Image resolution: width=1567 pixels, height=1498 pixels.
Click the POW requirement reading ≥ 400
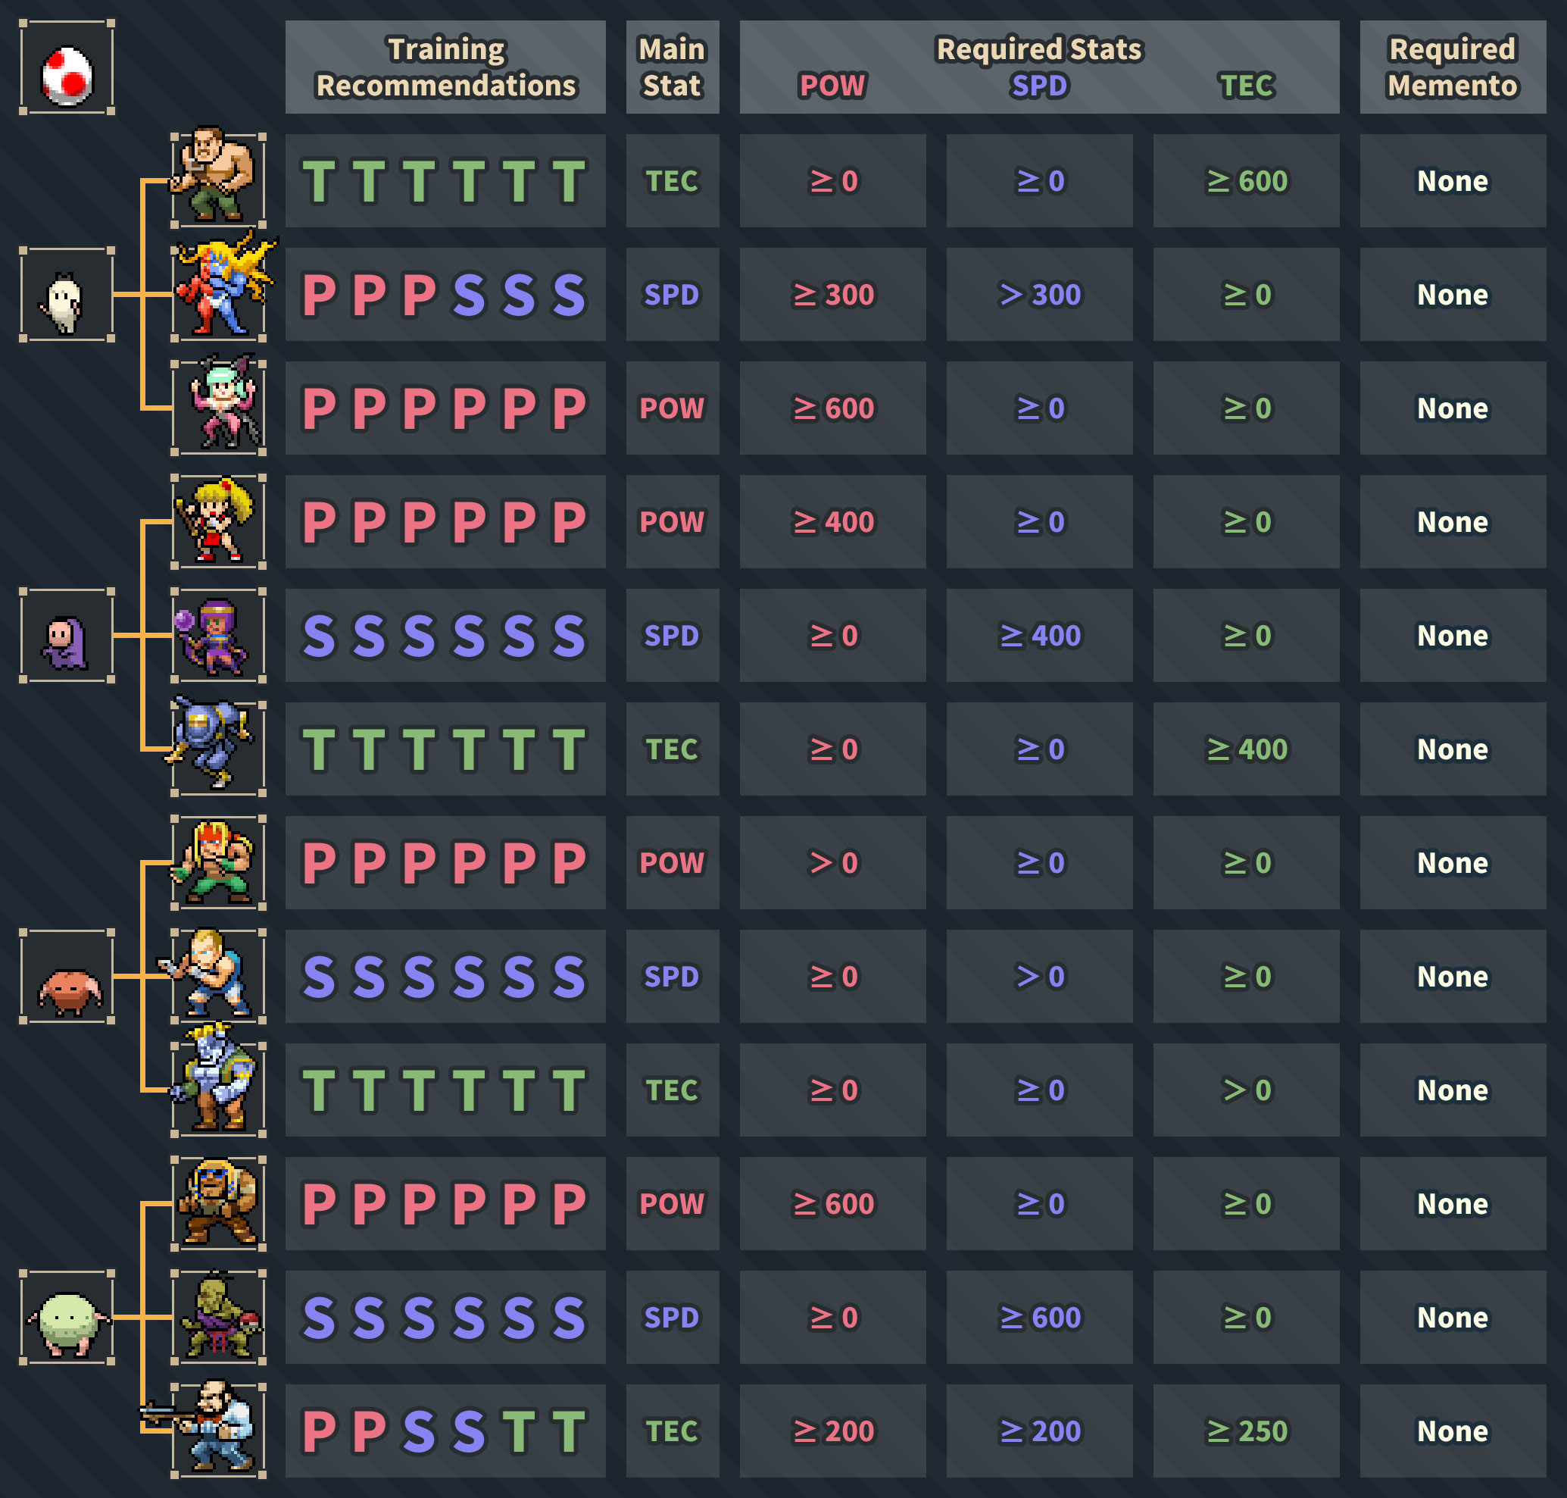coord(832,522)
